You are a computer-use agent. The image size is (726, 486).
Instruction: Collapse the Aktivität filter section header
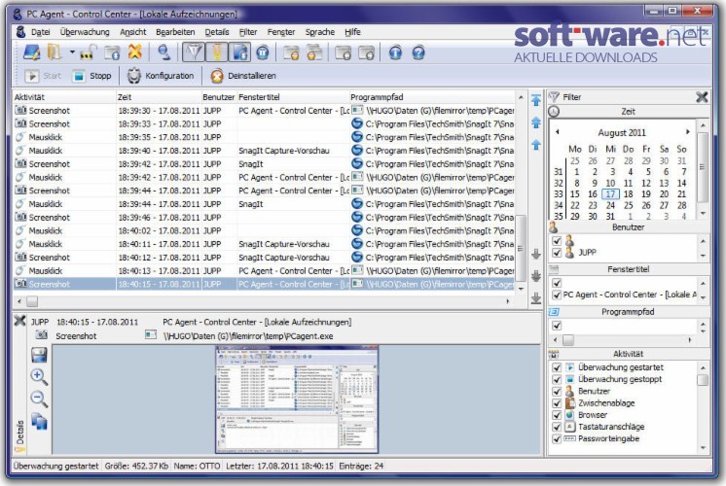pos(629,354)
